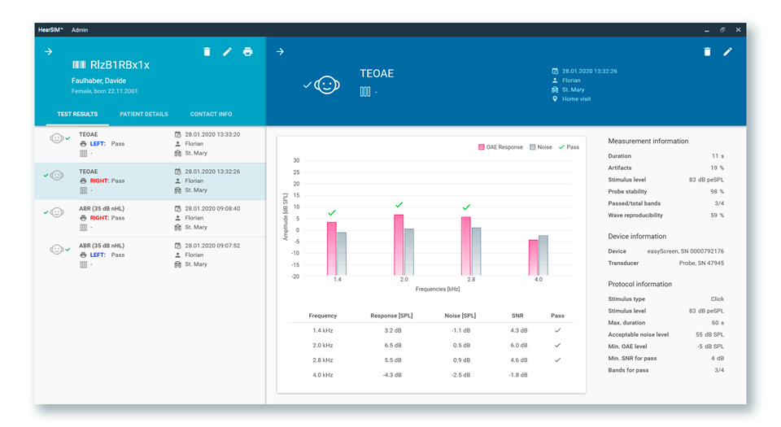Close the HearSIM window

coord(738,30)
